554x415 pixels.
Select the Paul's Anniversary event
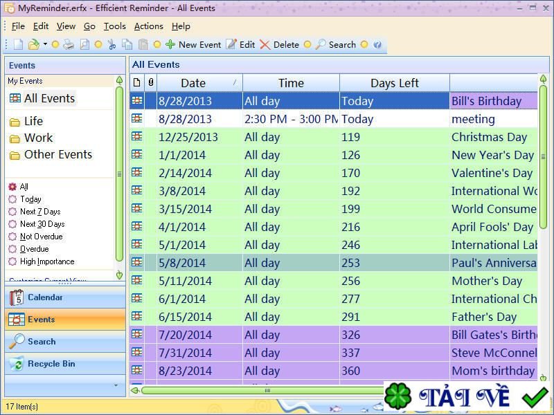click(333, 263)
